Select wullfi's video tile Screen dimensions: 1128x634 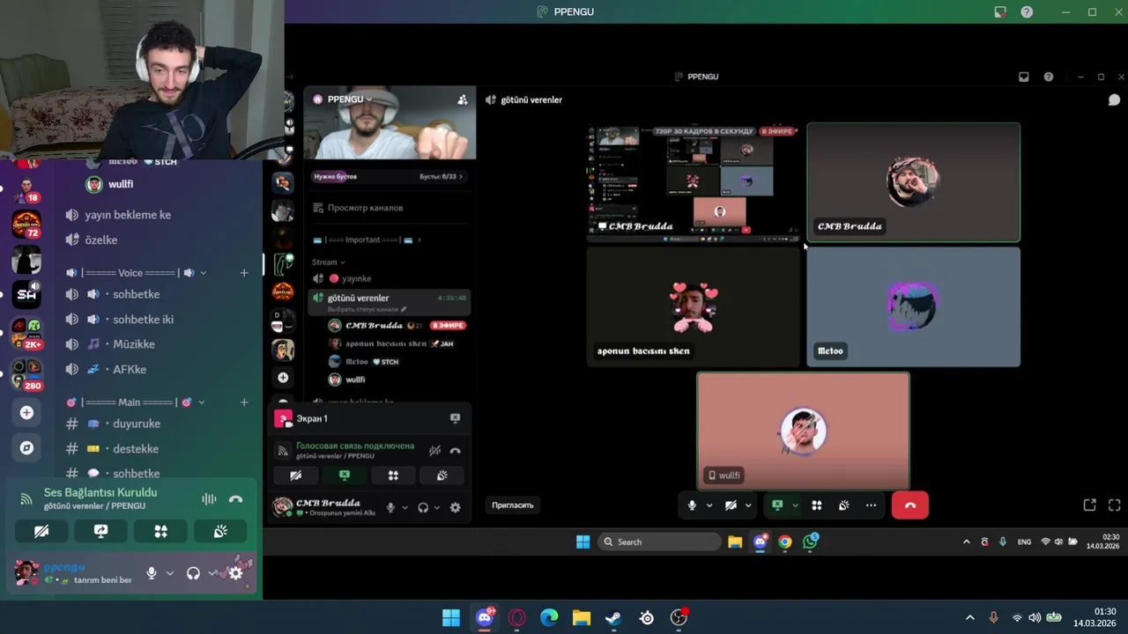[x=803, y=431]
